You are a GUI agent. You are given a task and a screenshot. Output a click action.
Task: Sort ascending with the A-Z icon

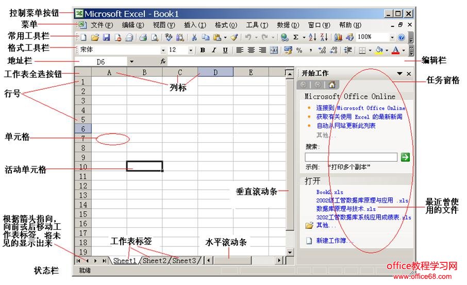point(312,37)
